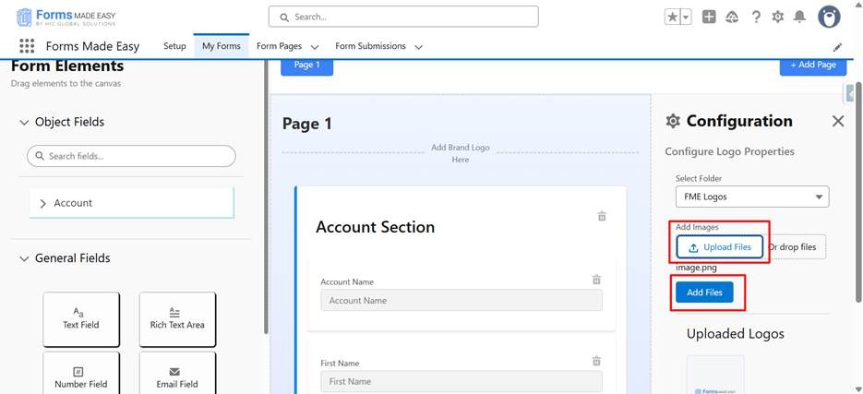Delete the Account Section with trash icon
Screen dimensions: 863x394
click(x=602, y=216)
